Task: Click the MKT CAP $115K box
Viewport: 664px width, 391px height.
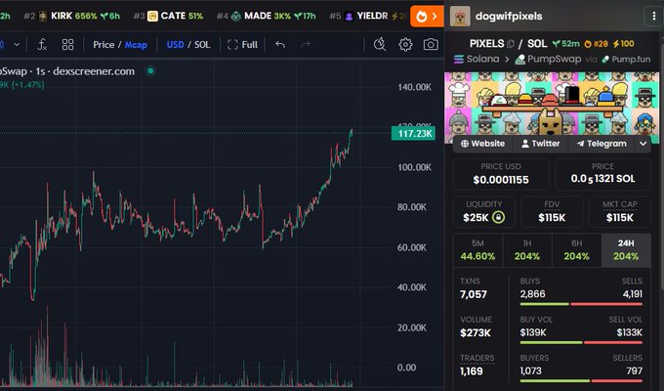Action: pyautogui.click(x=620, y=212)
